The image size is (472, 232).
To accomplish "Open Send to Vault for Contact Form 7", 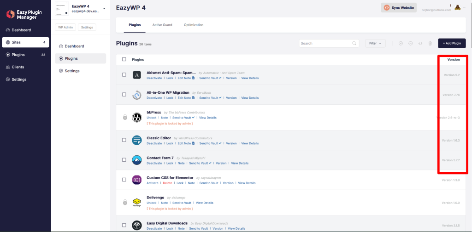I will [x=200, y=163].
